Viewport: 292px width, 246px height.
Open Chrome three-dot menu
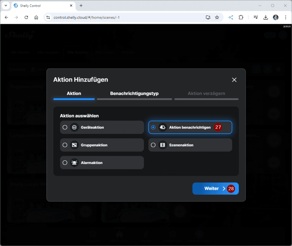point(285,17)
